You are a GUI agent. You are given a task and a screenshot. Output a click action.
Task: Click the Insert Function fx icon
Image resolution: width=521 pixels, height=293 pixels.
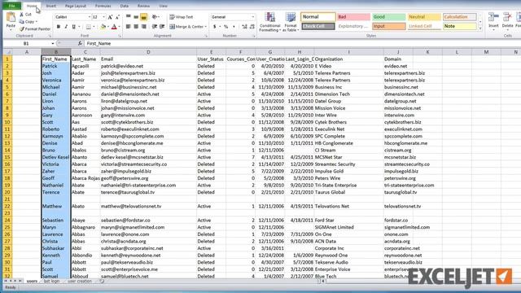click(80, 43)
